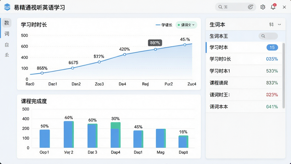Click the 45% bar in 课程完成度 chart
The image size is (291, 164).
pos(138,139)
